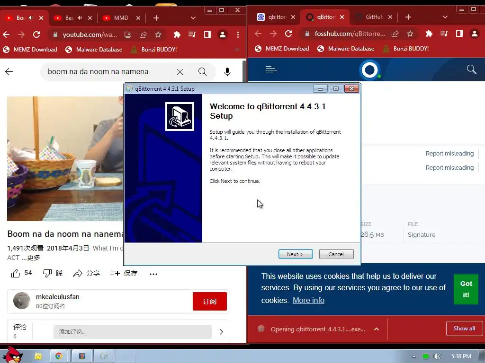Bookmark the YouTube page with star
485x363 pixels.
tap(158, 35)
